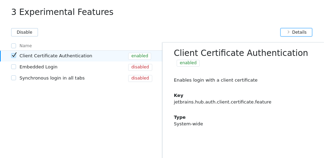Click the disabled badge for Embedded Login
The height and width of the screenshot is (158, 324).
pos(140,67)
